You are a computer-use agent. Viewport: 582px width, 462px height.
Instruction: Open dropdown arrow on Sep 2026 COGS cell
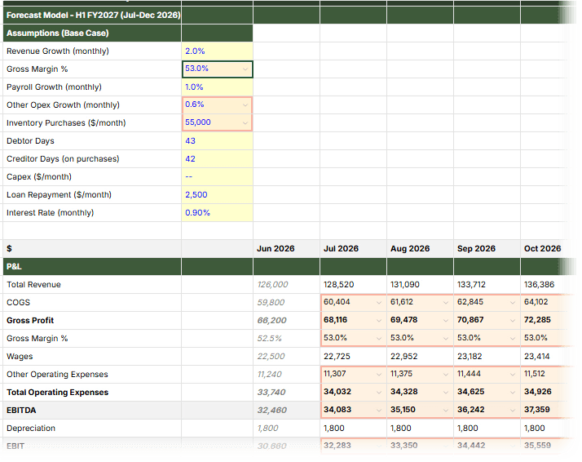coord(512,303)
